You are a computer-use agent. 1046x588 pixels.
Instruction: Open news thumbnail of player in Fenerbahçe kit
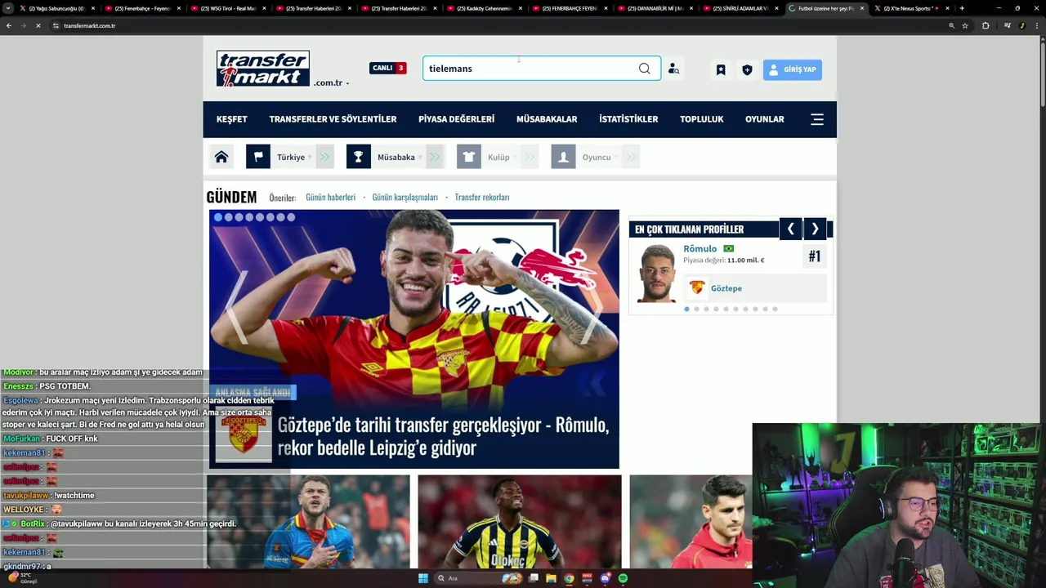520,522
